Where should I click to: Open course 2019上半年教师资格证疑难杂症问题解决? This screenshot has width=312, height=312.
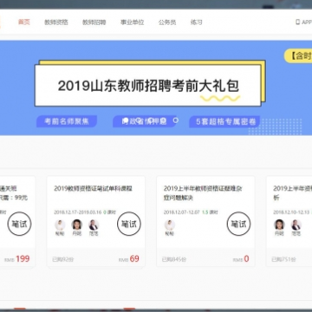[203, 193]
